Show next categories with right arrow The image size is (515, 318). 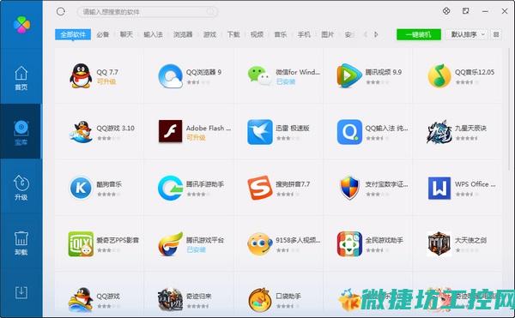pos(377,34)
